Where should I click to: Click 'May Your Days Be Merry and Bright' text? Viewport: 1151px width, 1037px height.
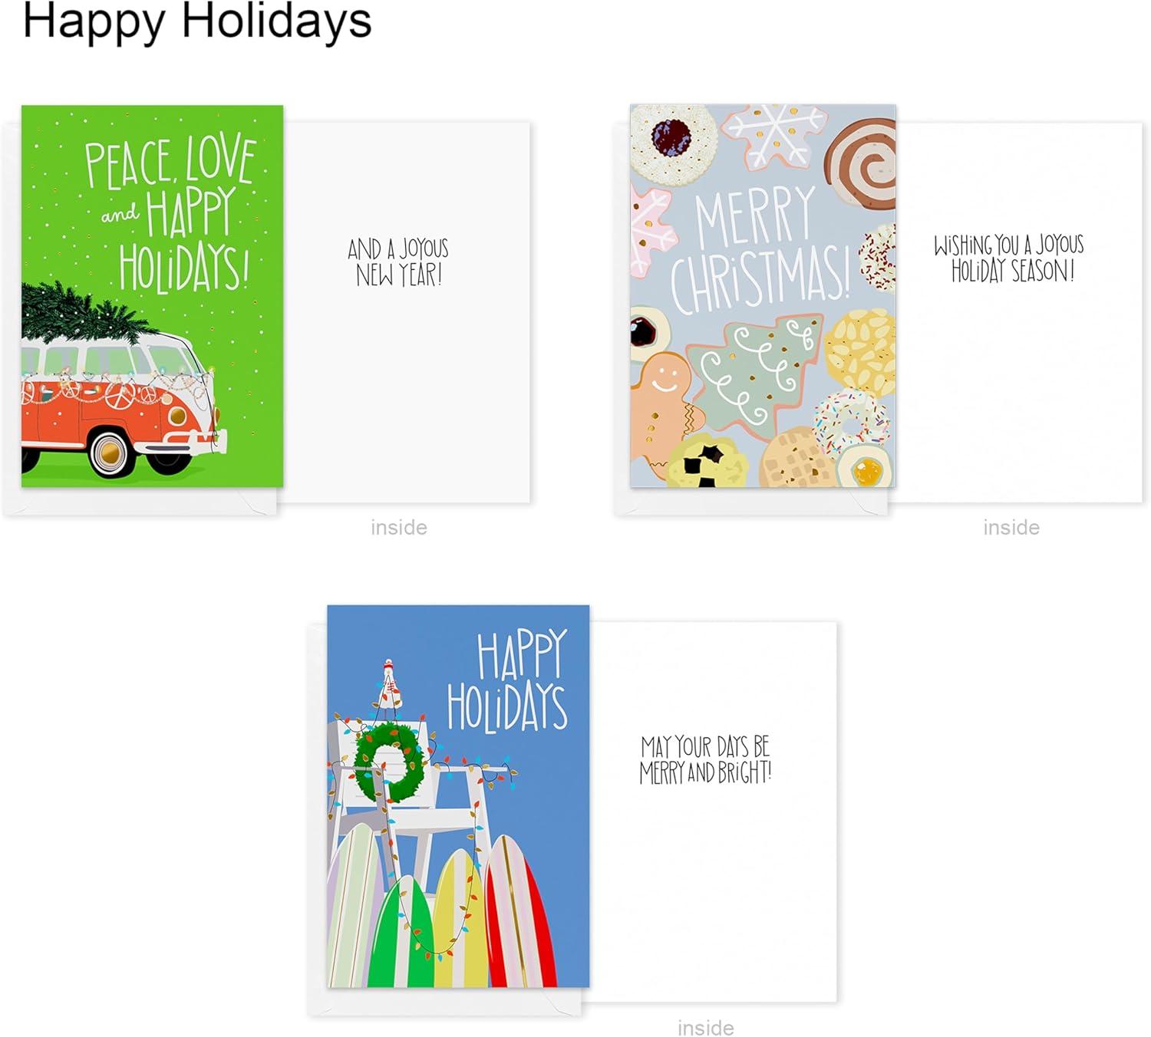point(705,760)
